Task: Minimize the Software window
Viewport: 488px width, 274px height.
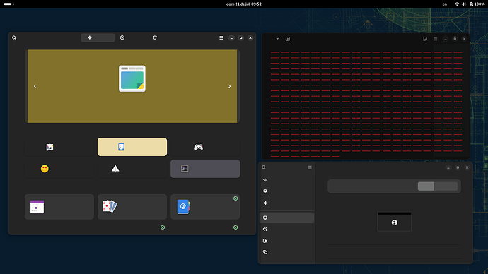Action: tap(231, 38)
